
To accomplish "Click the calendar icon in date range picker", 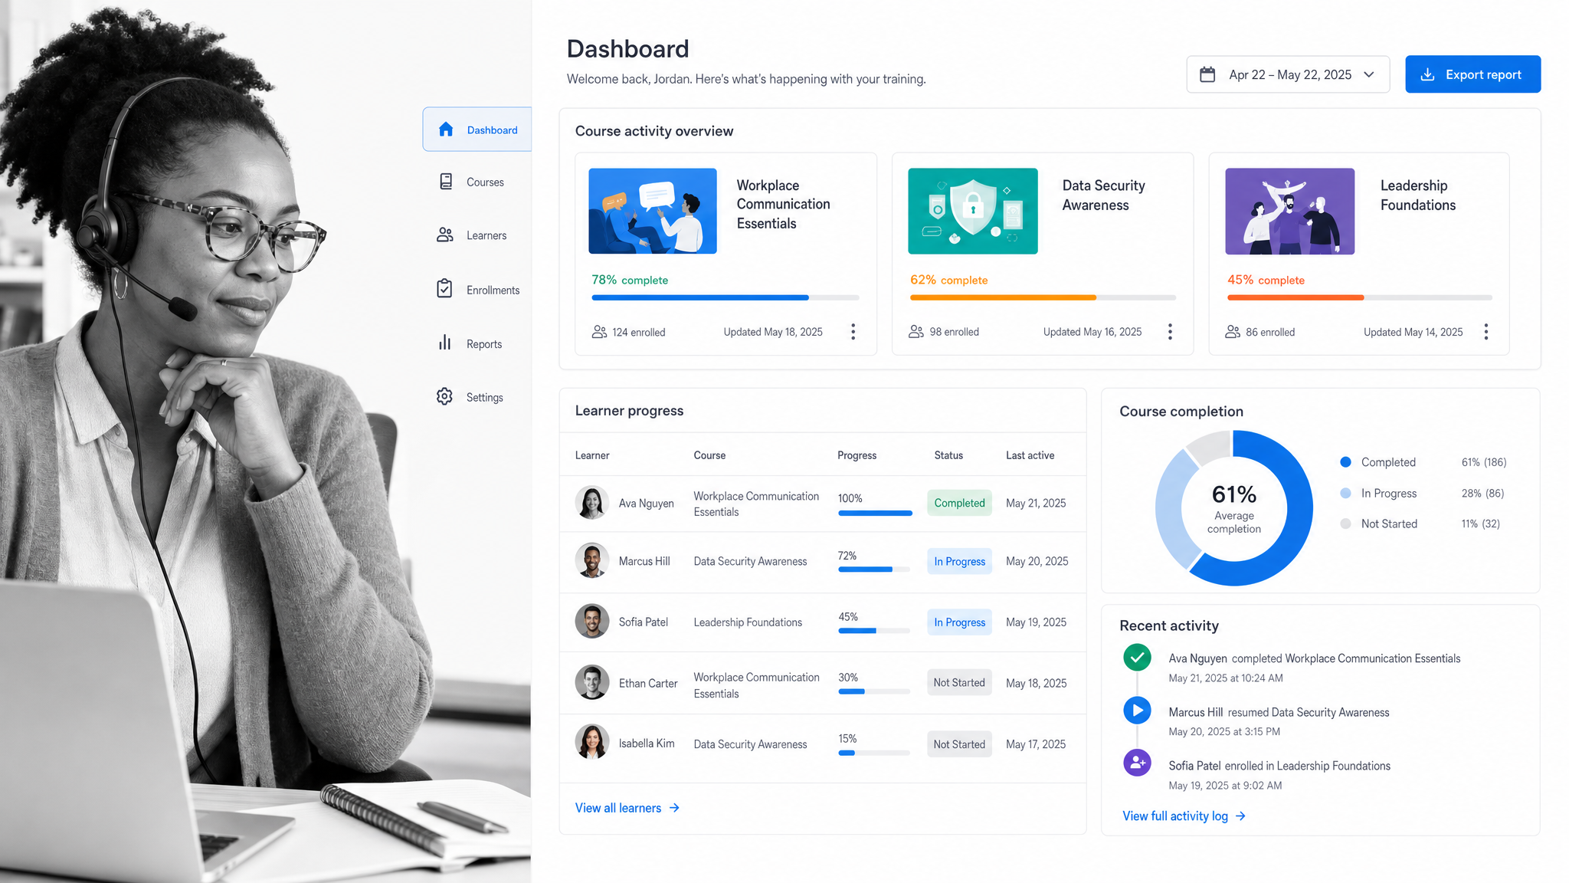I will pyautogui.click(x=1207, y=74).
